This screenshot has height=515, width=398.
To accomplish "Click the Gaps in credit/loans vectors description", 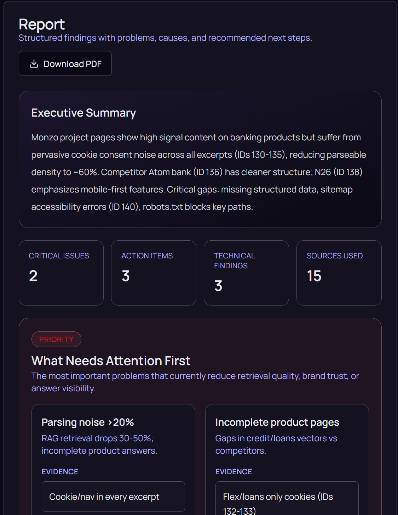I will point(276,444).
